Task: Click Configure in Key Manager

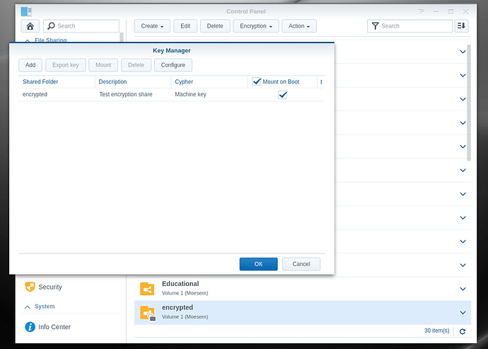Action: pos(173,65)
